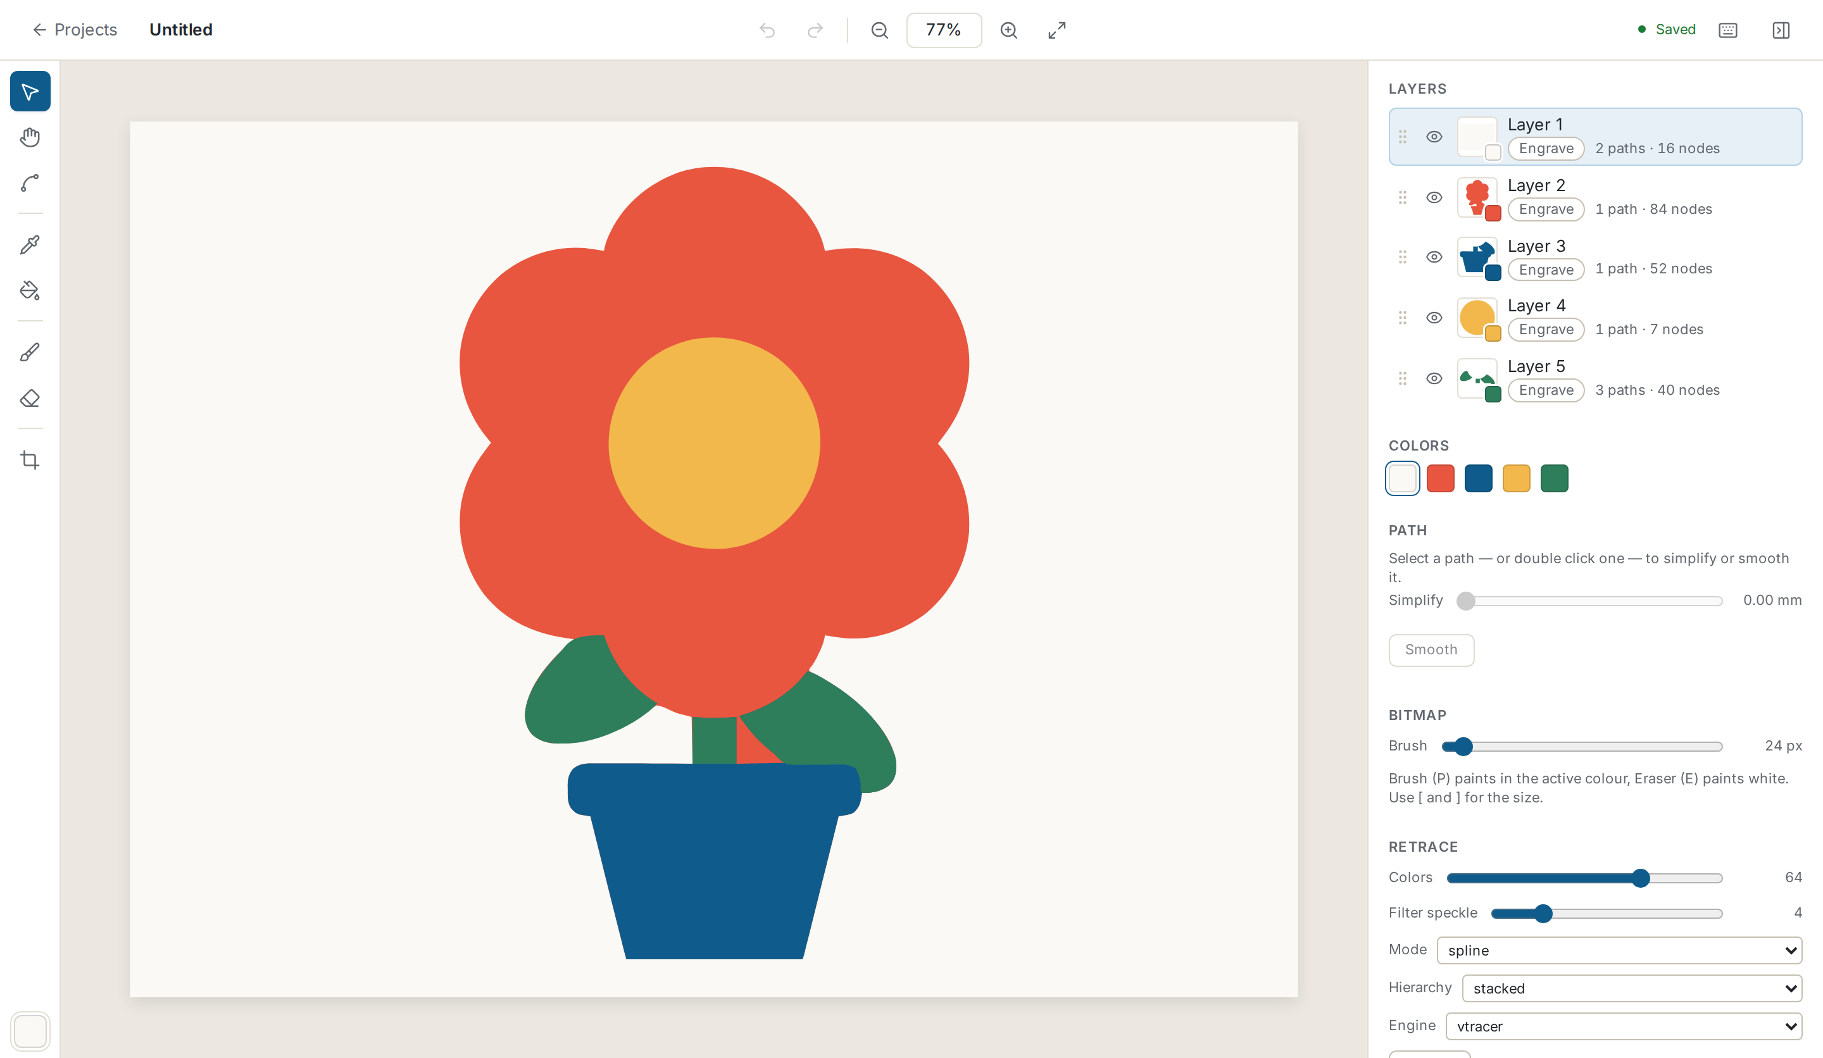Go back to Projects
This screenshot has height=1058, width=1823.
[x=75, y=30]
